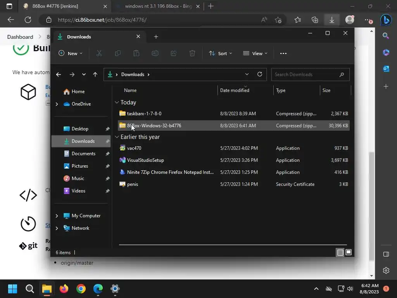
Task: Go back in File Explorer
Action: [59, 74]
